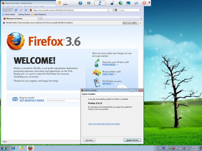Image resolution: width=202 pixels, height=151 pixels.
Task: Open the Latest Headlines feed bookmark
Action: [x=39, y=14]
